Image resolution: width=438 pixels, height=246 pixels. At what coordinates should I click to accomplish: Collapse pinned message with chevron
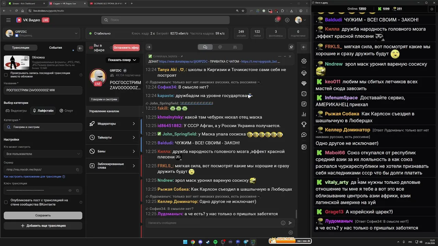point(285,56)
